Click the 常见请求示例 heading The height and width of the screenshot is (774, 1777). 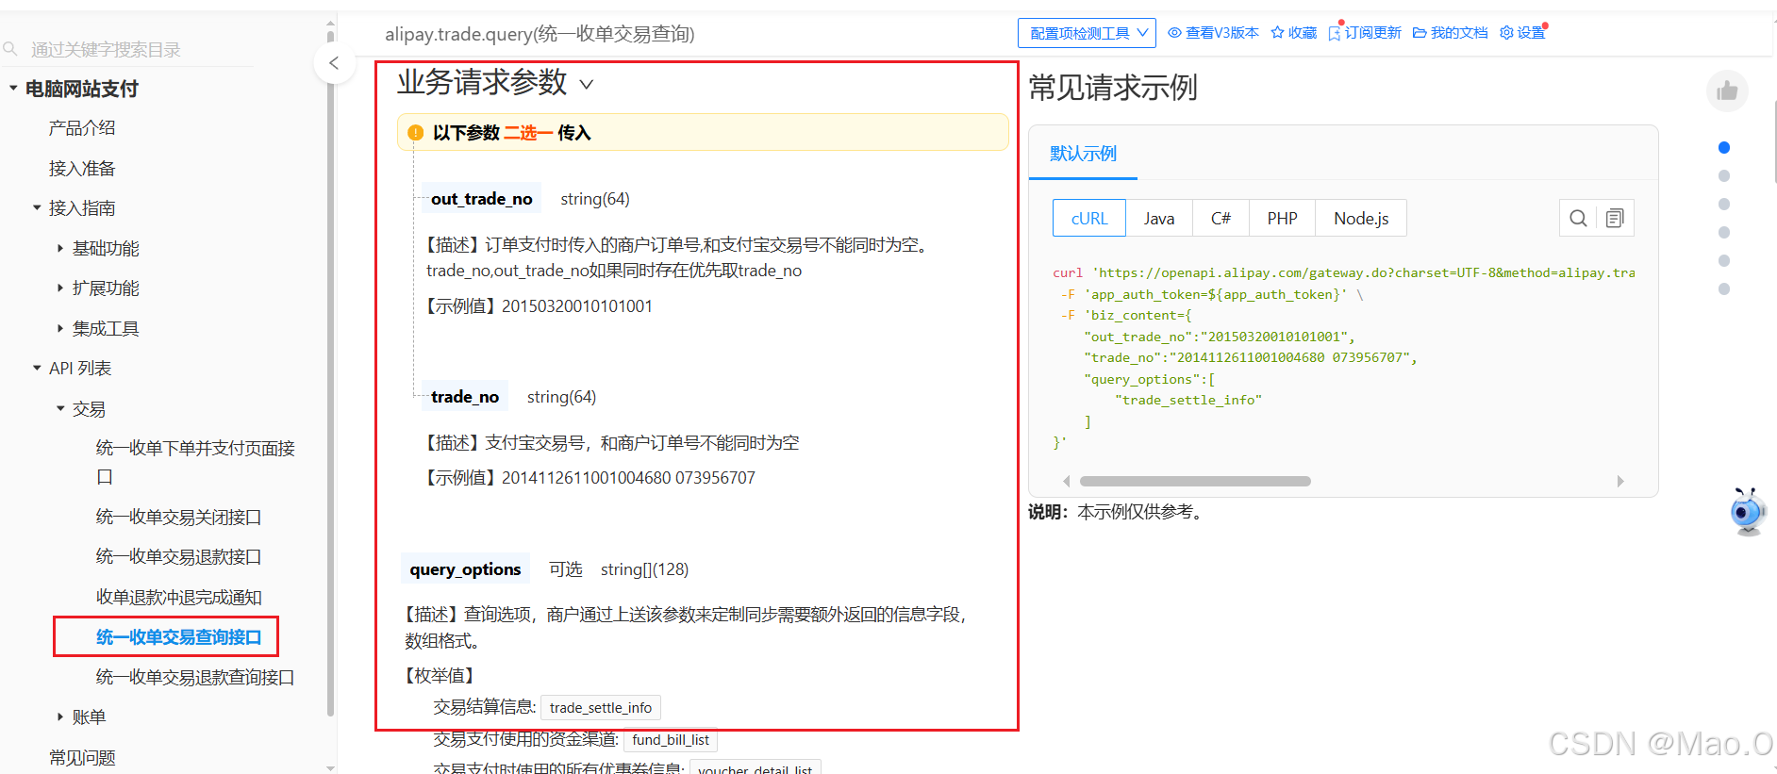tap(1113, 88)
